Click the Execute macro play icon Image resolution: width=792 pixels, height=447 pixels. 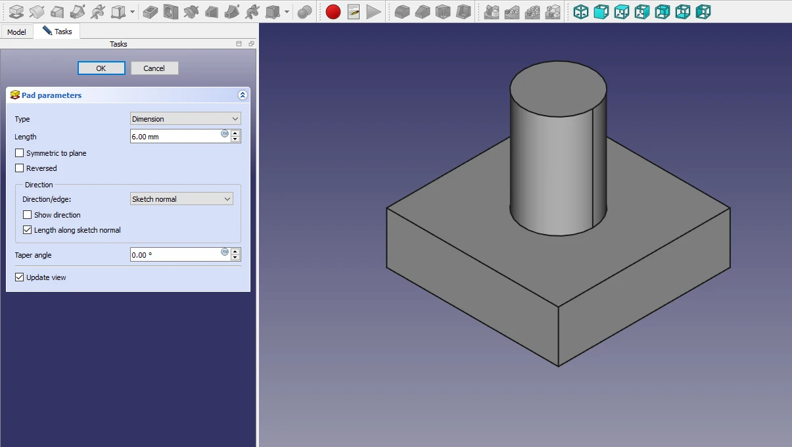(x=373, y=12)
